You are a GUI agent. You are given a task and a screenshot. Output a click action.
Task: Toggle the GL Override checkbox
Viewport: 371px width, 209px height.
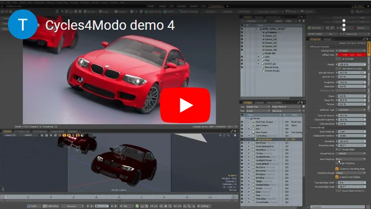(339, 59)
